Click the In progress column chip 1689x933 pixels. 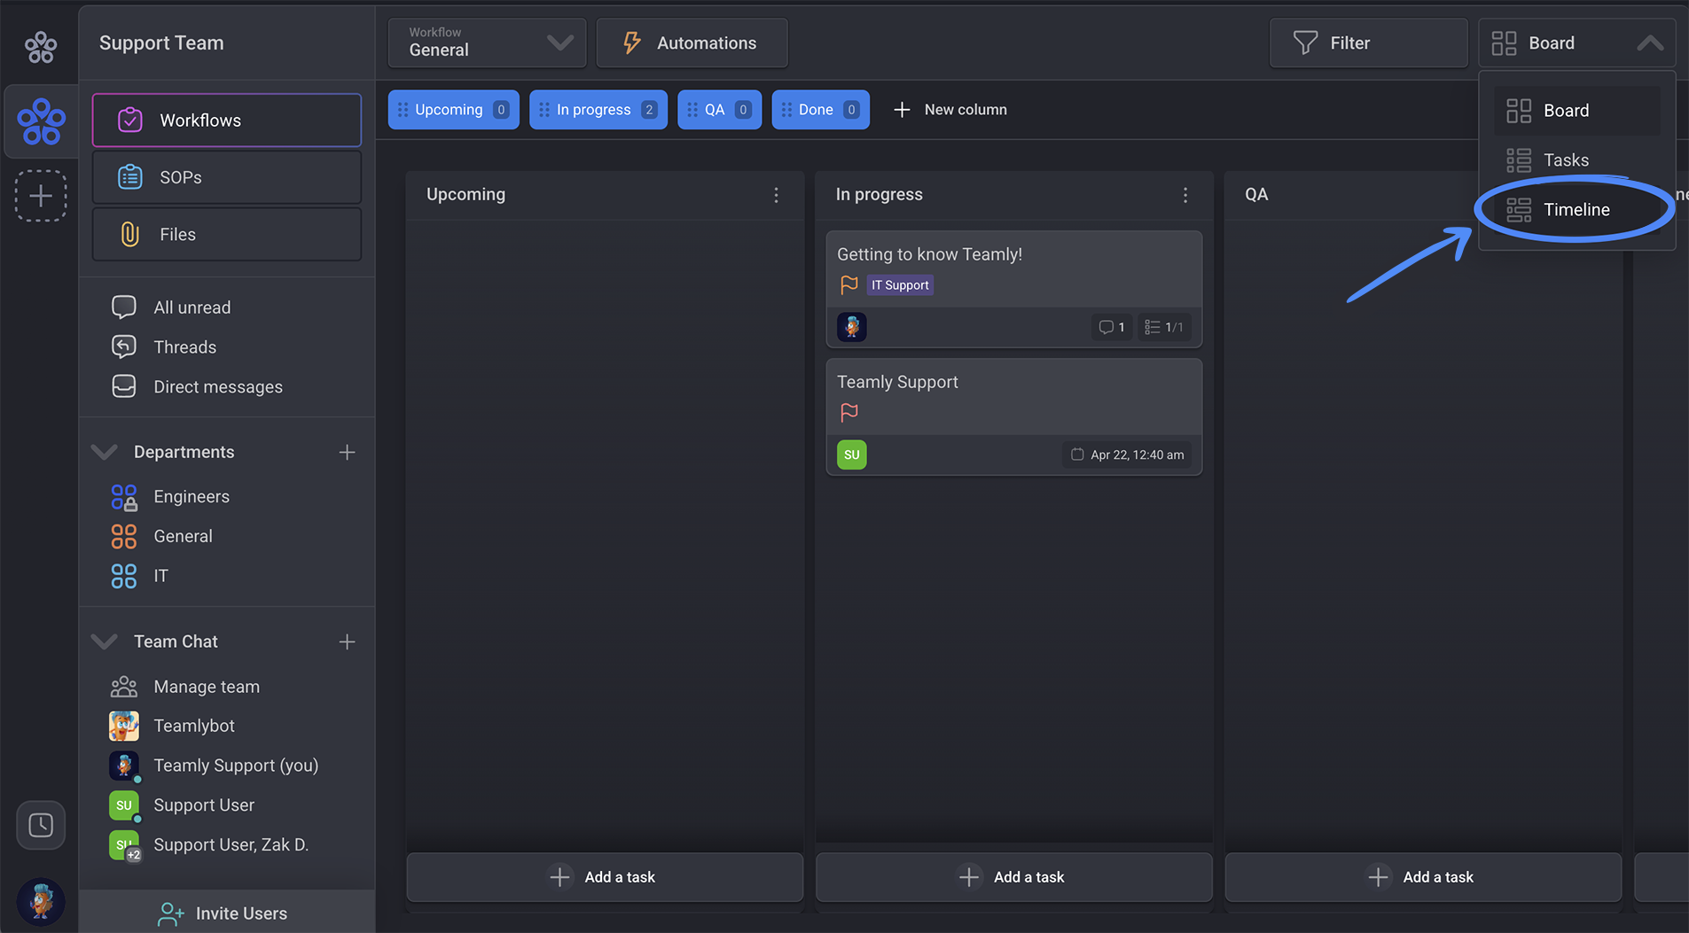tap(598, 110)
